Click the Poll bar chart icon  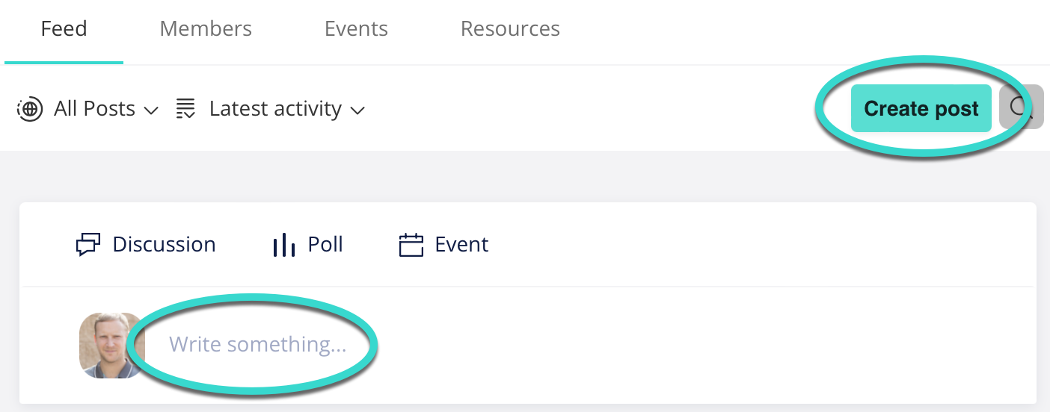pos(284,245)
